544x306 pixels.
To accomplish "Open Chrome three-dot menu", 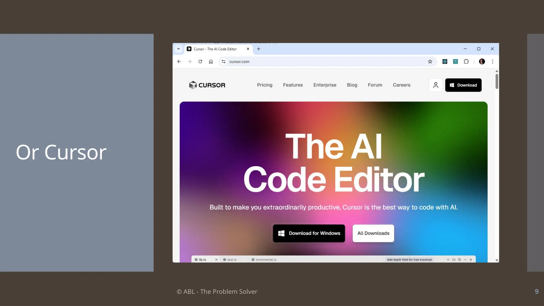I will [x=492, y=62].
